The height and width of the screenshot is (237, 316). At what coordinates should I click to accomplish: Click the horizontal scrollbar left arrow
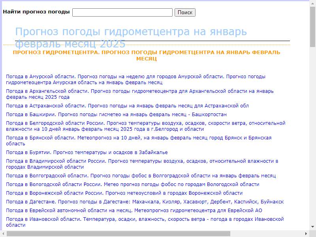point(3,234)
